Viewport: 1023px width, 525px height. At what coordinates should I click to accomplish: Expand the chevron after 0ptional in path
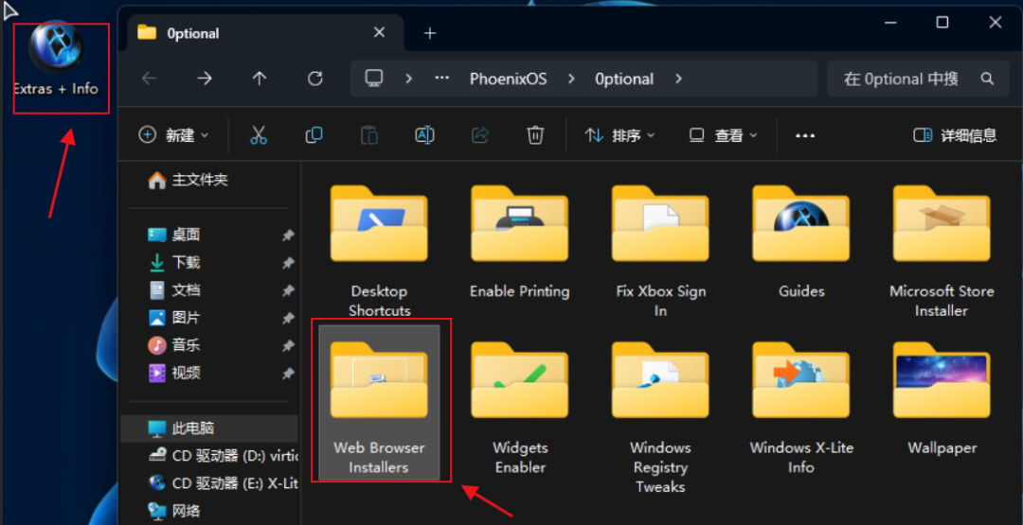tap(678, 79)
